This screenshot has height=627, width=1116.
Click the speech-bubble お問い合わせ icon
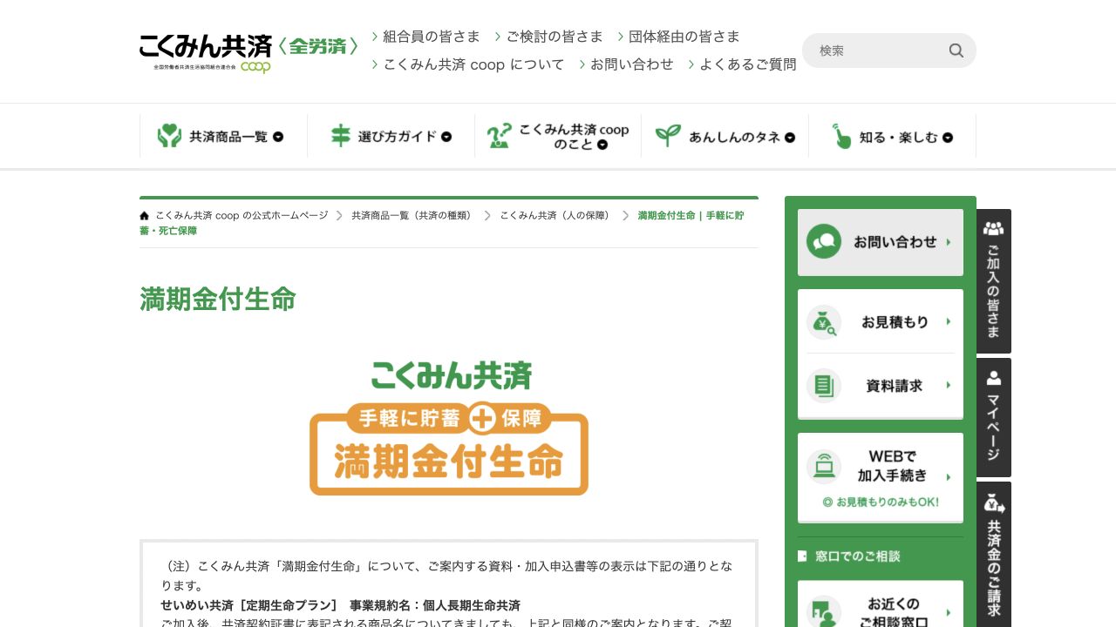tap(824, 242)
